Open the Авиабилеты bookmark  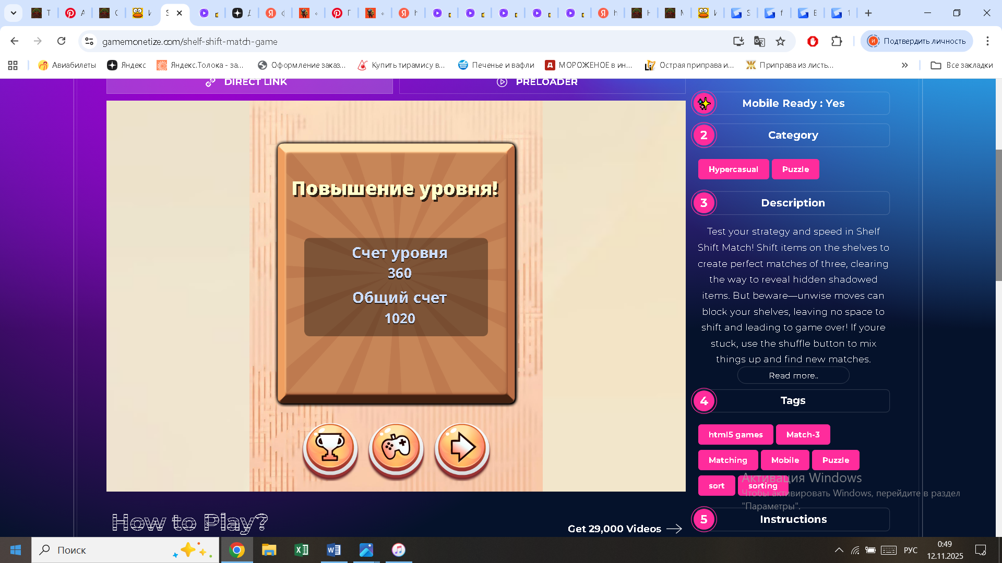[66, 65]
